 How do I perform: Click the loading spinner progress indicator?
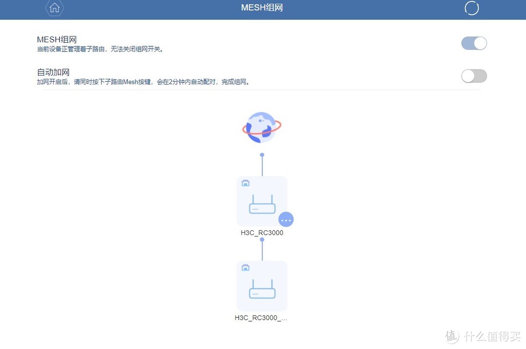pyautogui.click(x=471, y=8)
